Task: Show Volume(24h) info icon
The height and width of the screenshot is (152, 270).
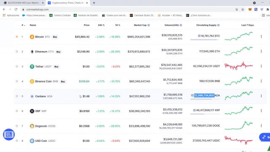Action: [181, 25]
